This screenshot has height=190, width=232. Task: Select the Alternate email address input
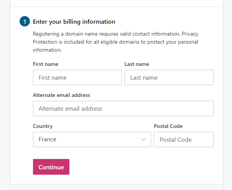click(123, 108)
